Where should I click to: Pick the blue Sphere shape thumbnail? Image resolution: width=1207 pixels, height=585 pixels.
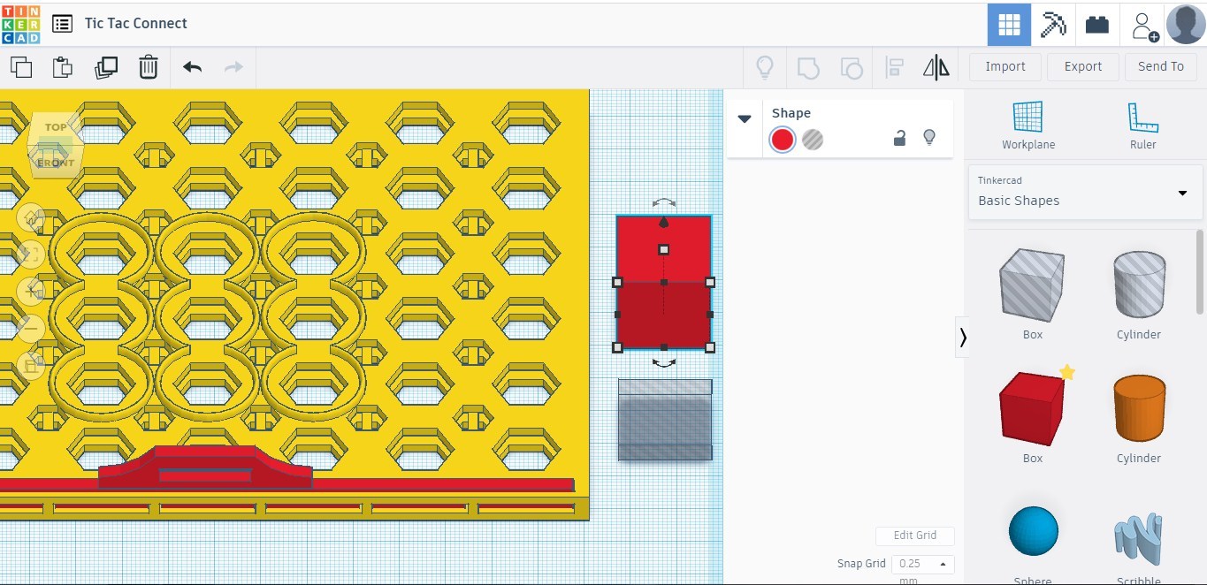pyautogui.click(x=1033, y=531)
